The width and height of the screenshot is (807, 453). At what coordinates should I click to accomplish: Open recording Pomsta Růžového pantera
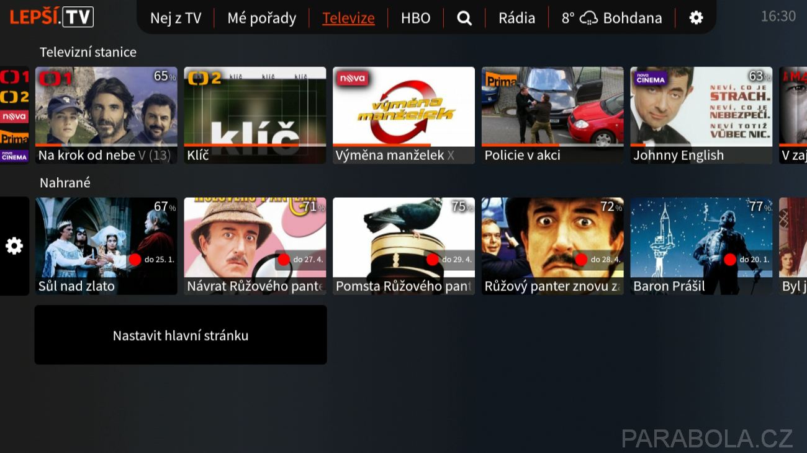click(403, 246)
